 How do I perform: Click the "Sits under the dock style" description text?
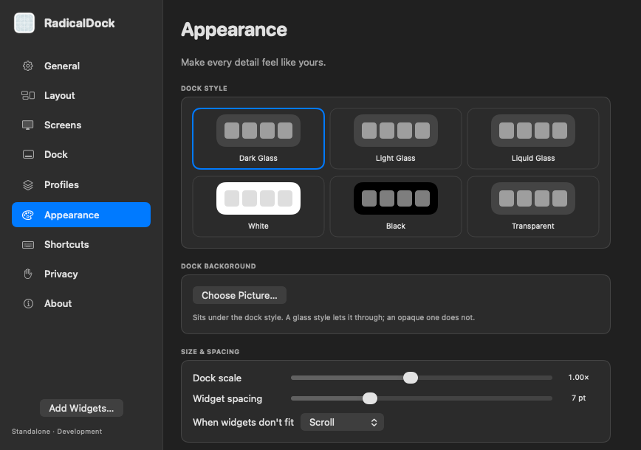(334, 317)
